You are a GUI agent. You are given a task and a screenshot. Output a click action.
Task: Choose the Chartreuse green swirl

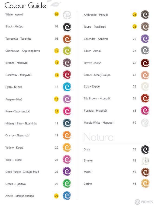click(67, 51)
